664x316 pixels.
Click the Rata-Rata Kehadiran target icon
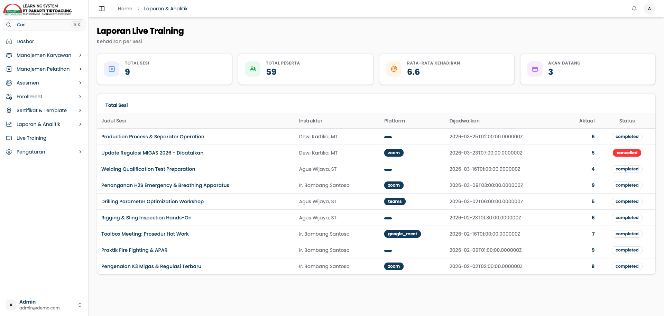(394, 69)
